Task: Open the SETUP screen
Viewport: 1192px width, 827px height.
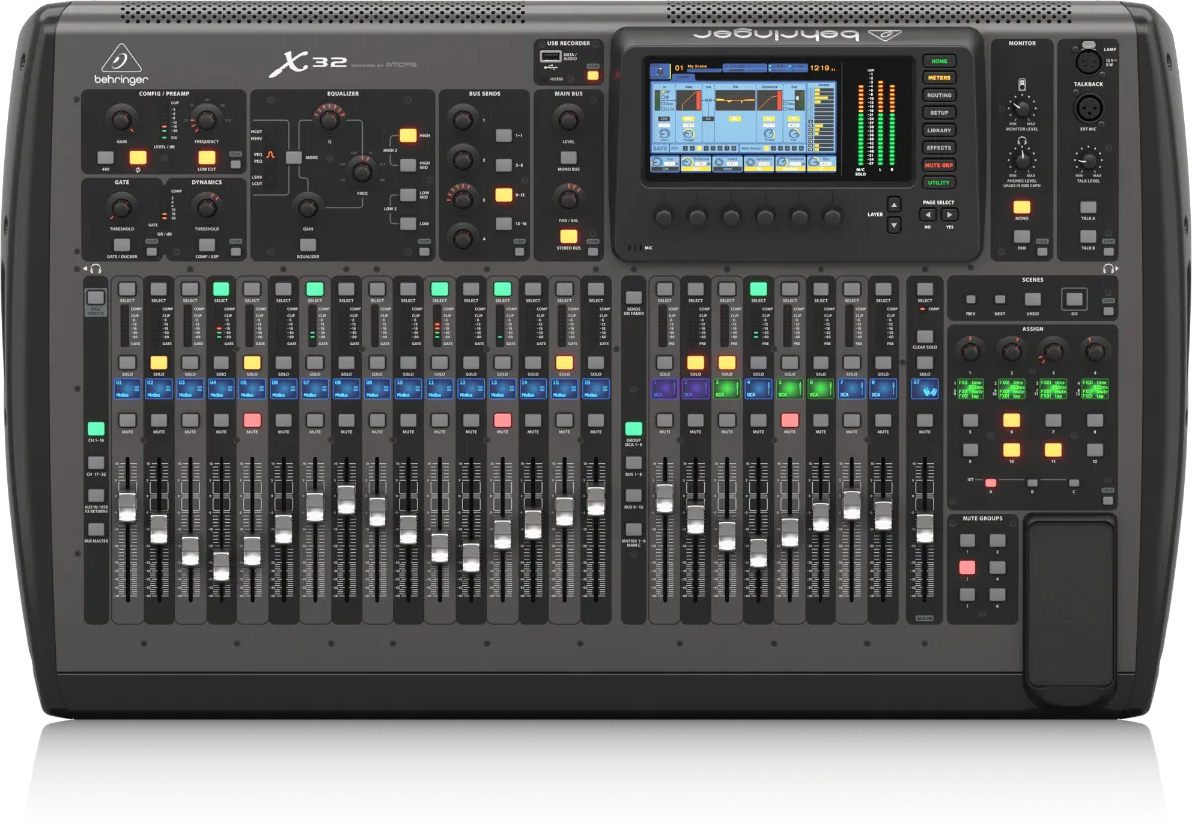Action: (x=939, y=113)
